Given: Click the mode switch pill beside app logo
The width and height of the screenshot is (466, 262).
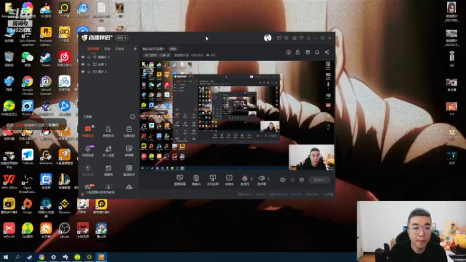Looking at the screenshot, I should pyautogui.click(x=122, y=38).
